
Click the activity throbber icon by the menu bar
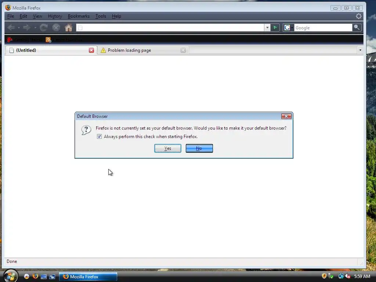tap(358, 16)
